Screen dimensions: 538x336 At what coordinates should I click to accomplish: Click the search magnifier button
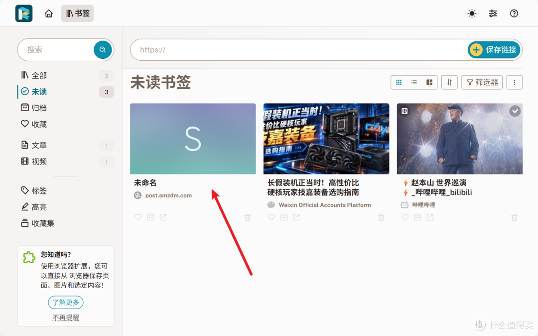click(x=103, y=50)
